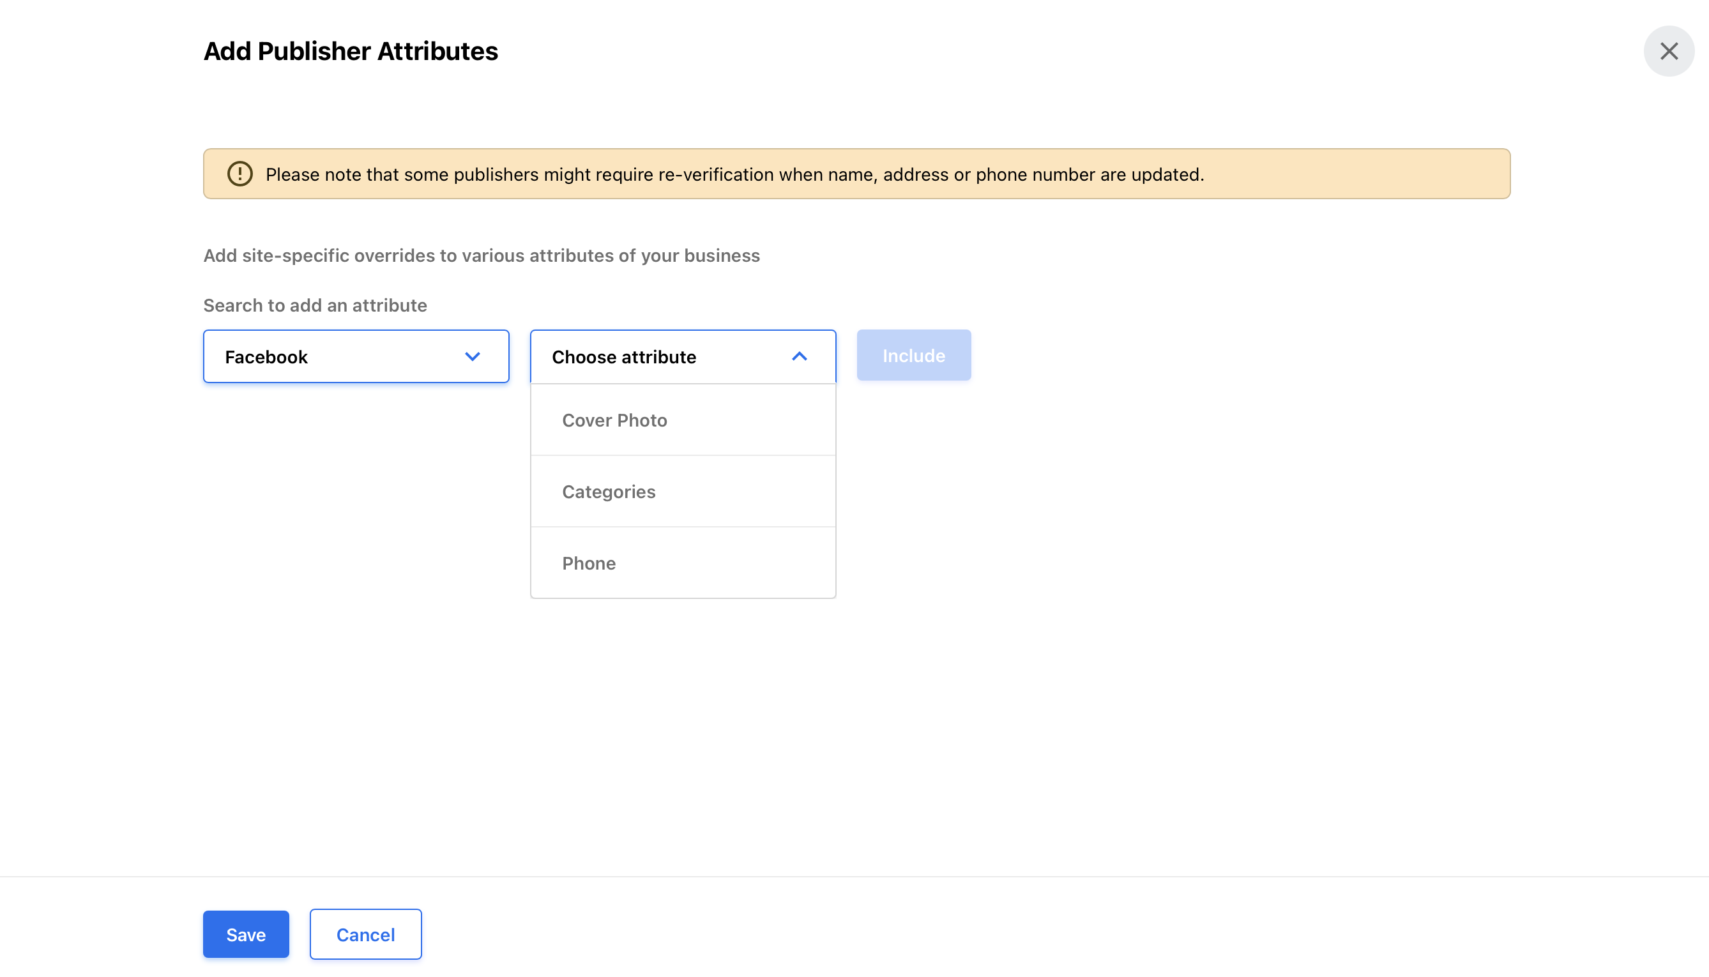Click the warning icon in the notice banner
Image resolution: width=1709 pixels, height=977 pixels.
click(x=239, y=174)
